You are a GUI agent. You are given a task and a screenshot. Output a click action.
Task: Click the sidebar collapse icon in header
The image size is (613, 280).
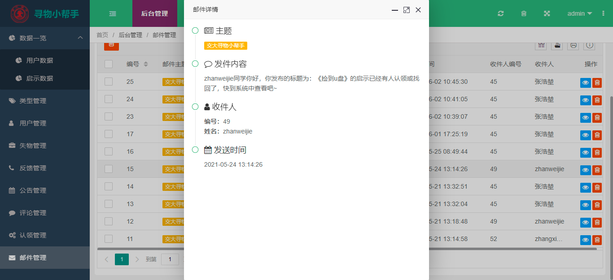(x=113, y=13)
